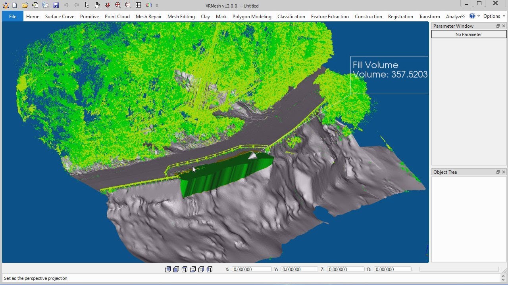
Task: Go to the Mark tab
Action: pos(221,16)
